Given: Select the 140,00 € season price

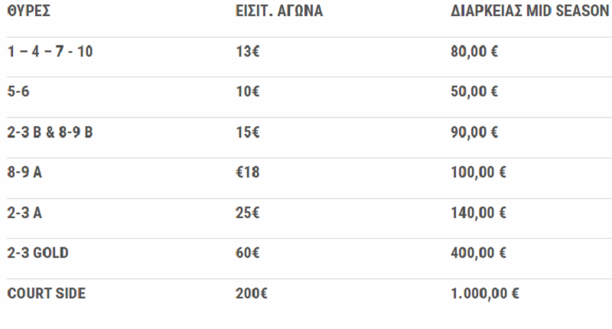Looking at the screenshot, I should 479,213.
